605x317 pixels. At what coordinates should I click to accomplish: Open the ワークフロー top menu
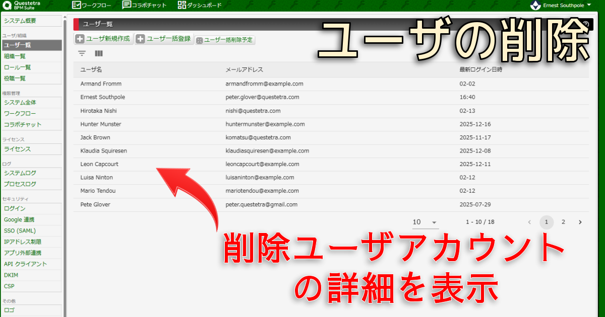point(92,6)
